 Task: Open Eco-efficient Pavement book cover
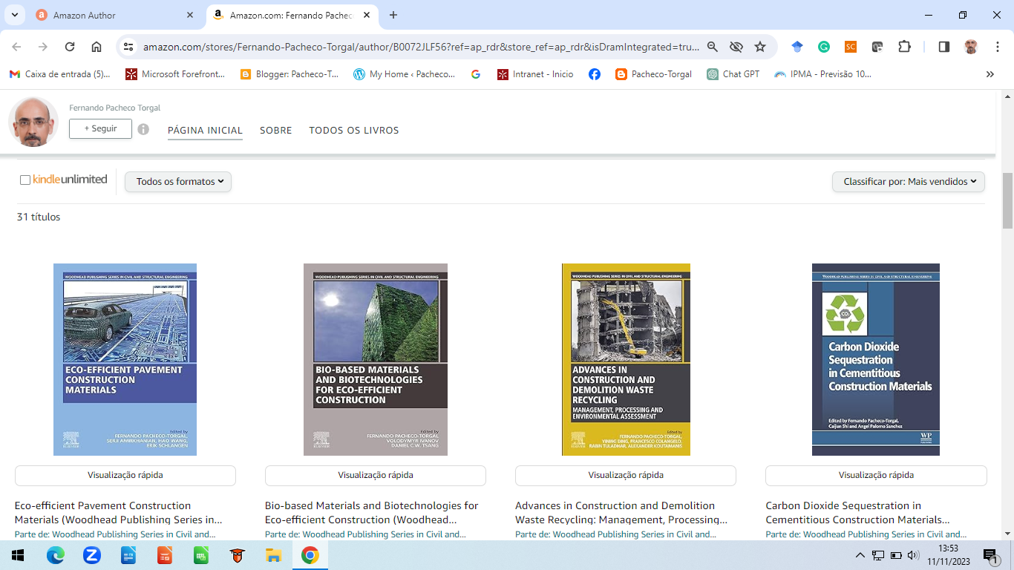(125, 359)
